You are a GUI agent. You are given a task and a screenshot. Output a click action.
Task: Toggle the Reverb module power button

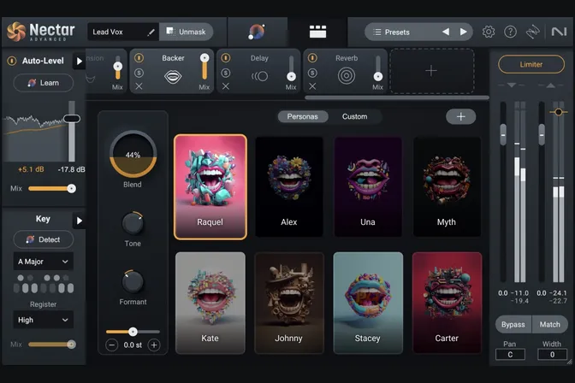click(x=312, y=58)
